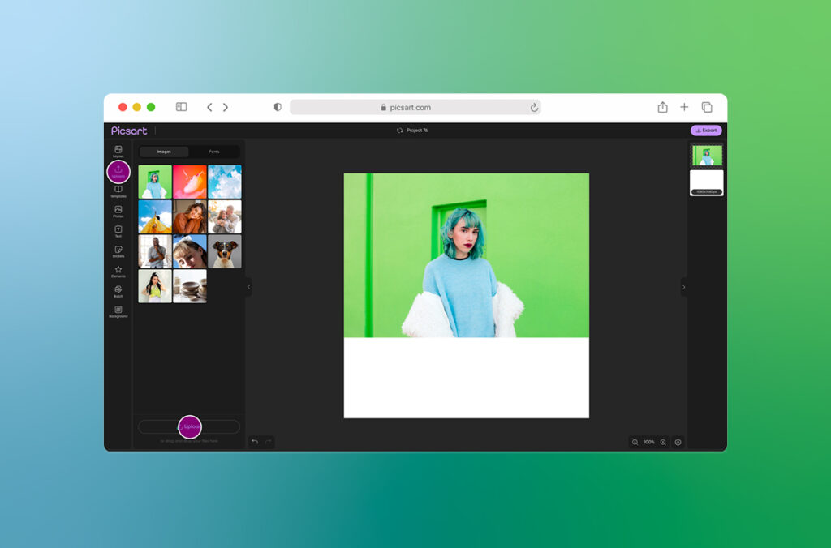Open the Layout tool in sidebar

pyautogui.click(x=118, y=151)
